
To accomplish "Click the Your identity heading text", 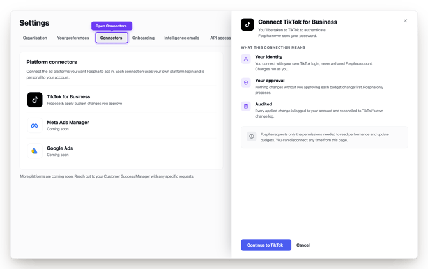I will (x=268, y=57).
